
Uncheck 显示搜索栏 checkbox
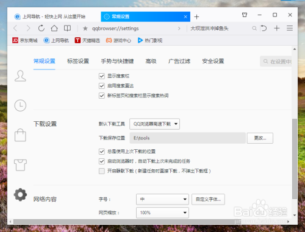pyautogui.click(x=102, y=76)
